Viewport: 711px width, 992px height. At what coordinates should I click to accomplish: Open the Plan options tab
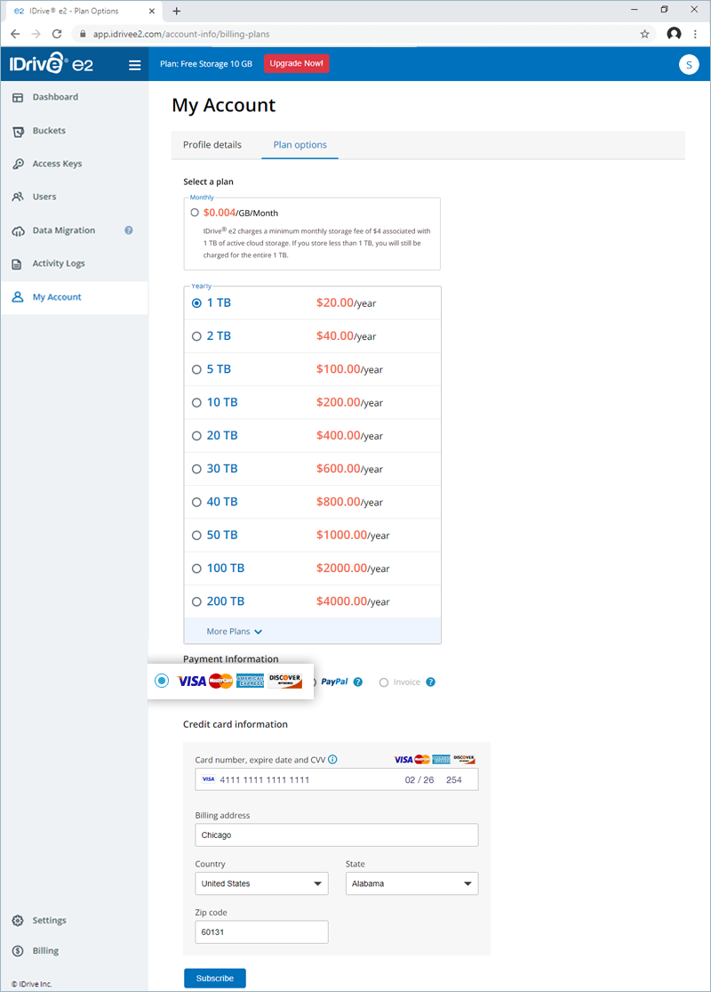click(x=300, y=144)
